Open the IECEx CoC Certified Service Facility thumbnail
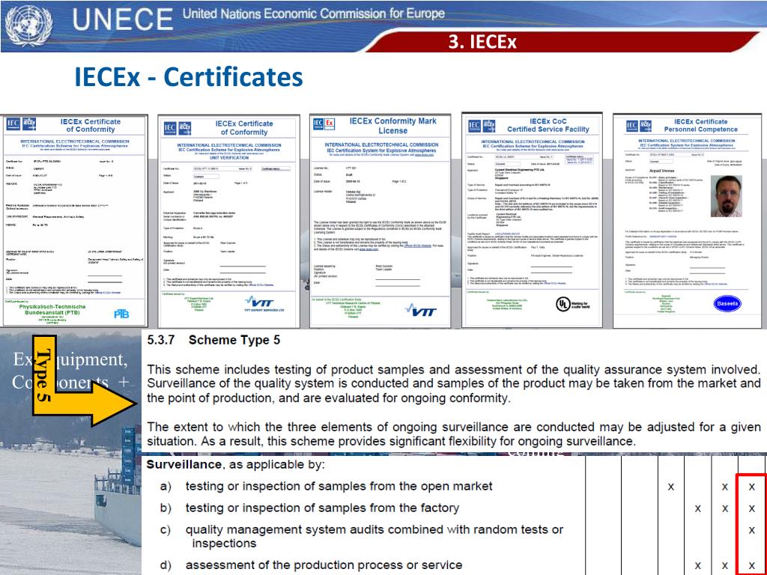Screen dimensions: 767x575 coord(533,220)
